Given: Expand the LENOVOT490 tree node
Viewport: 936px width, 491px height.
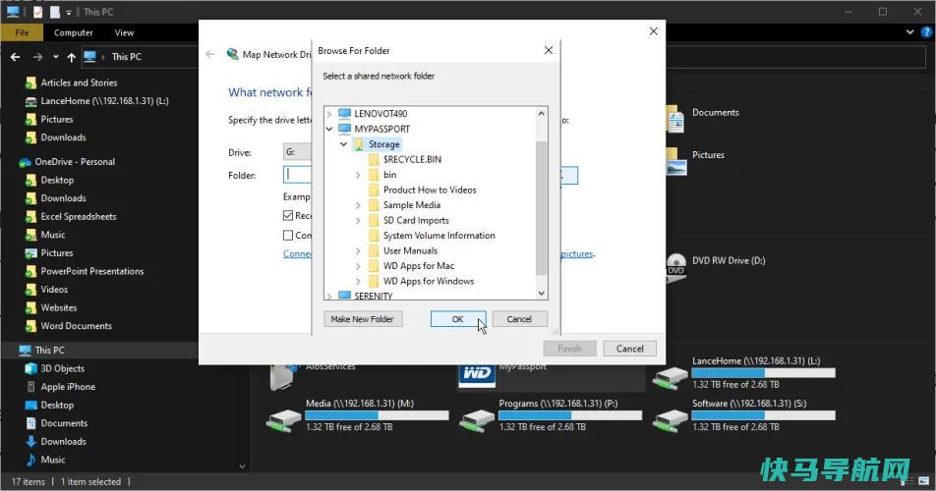Looking at the screenshot, I should point(329,113).
